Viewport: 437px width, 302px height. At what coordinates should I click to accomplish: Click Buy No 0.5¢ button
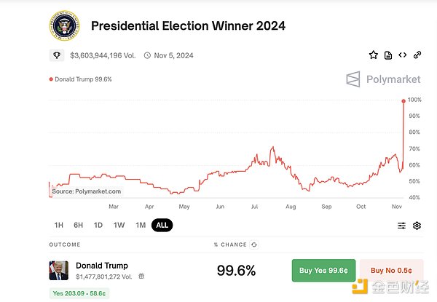click(x=392, y=271)
